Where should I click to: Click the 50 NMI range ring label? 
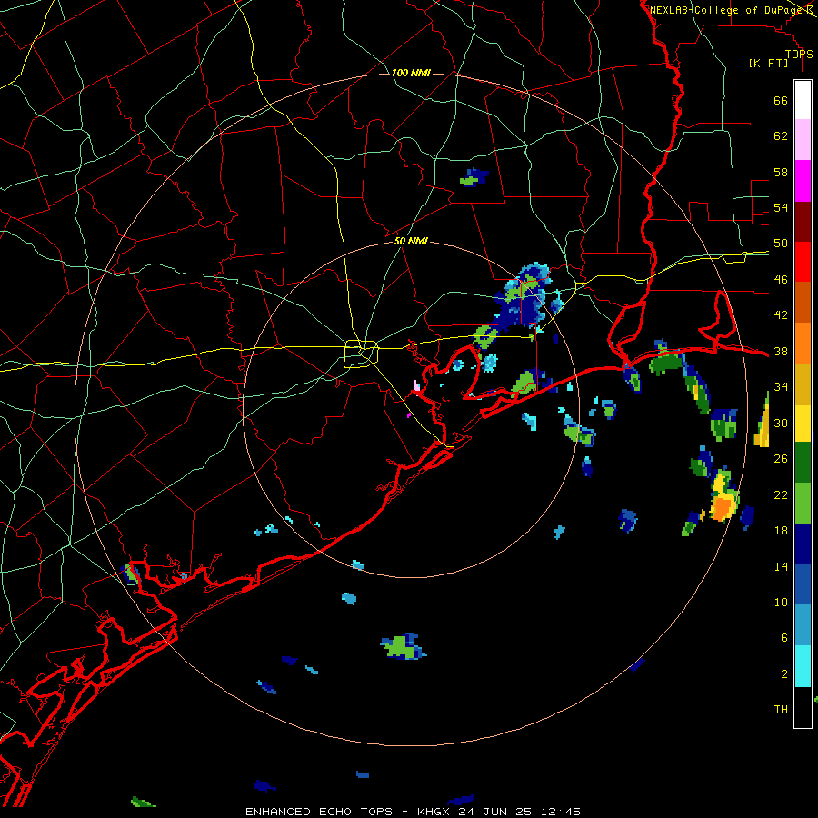[x=411, y=241]
